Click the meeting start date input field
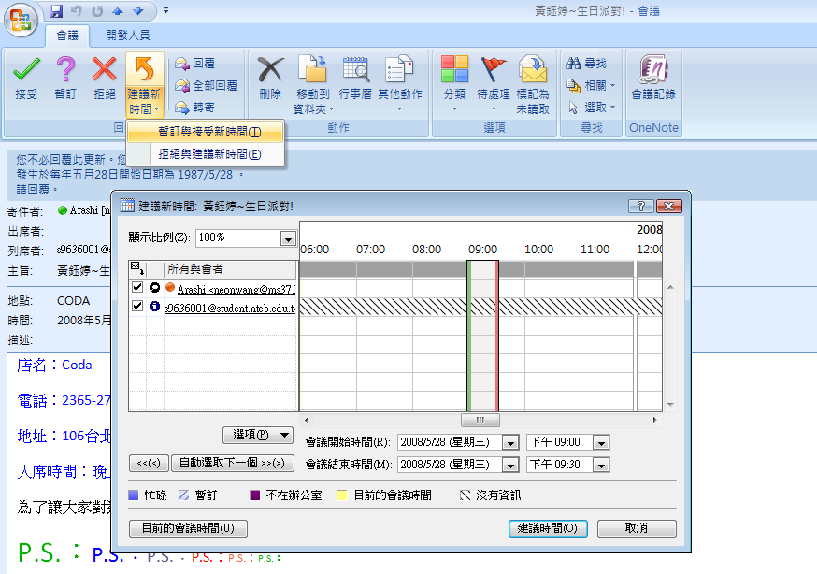This screenshot has width=817, height=574. (451, 443)
